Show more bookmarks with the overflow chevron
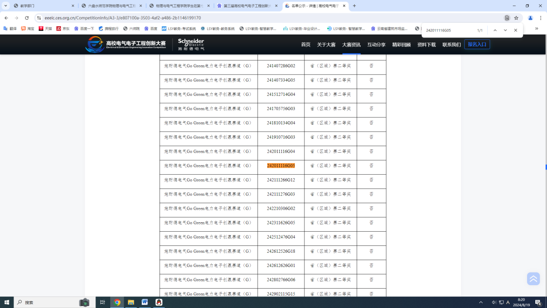Image resolution: width=547 pixels, height=308 pixels. [537, 28]
